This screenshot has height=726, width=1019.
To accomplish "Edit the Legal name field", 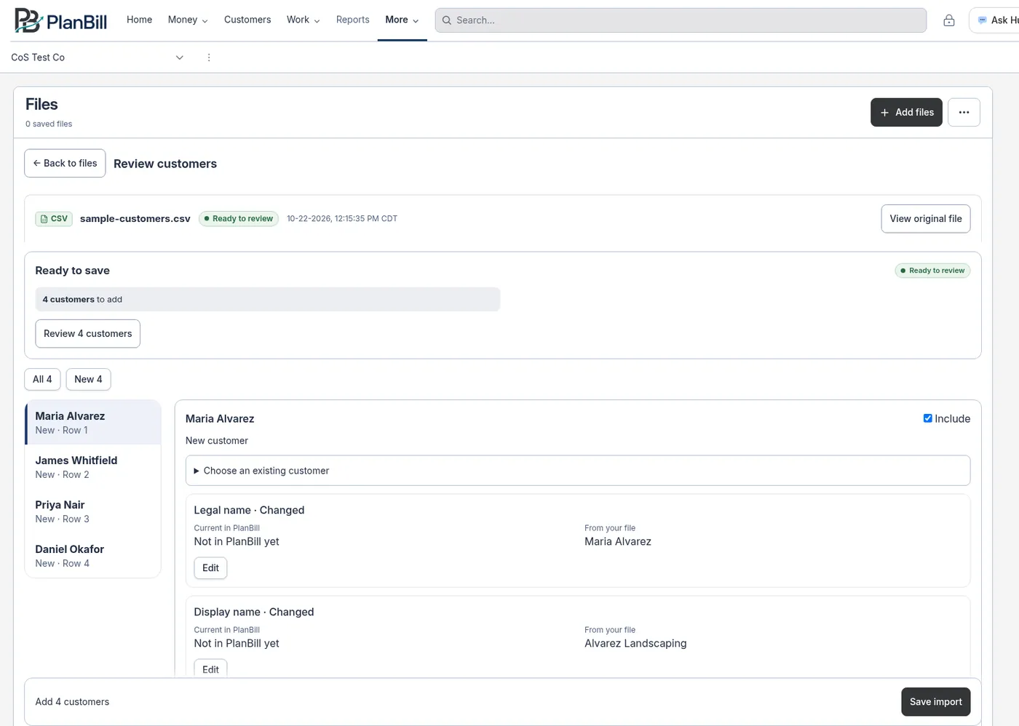I will pos(210,568).
